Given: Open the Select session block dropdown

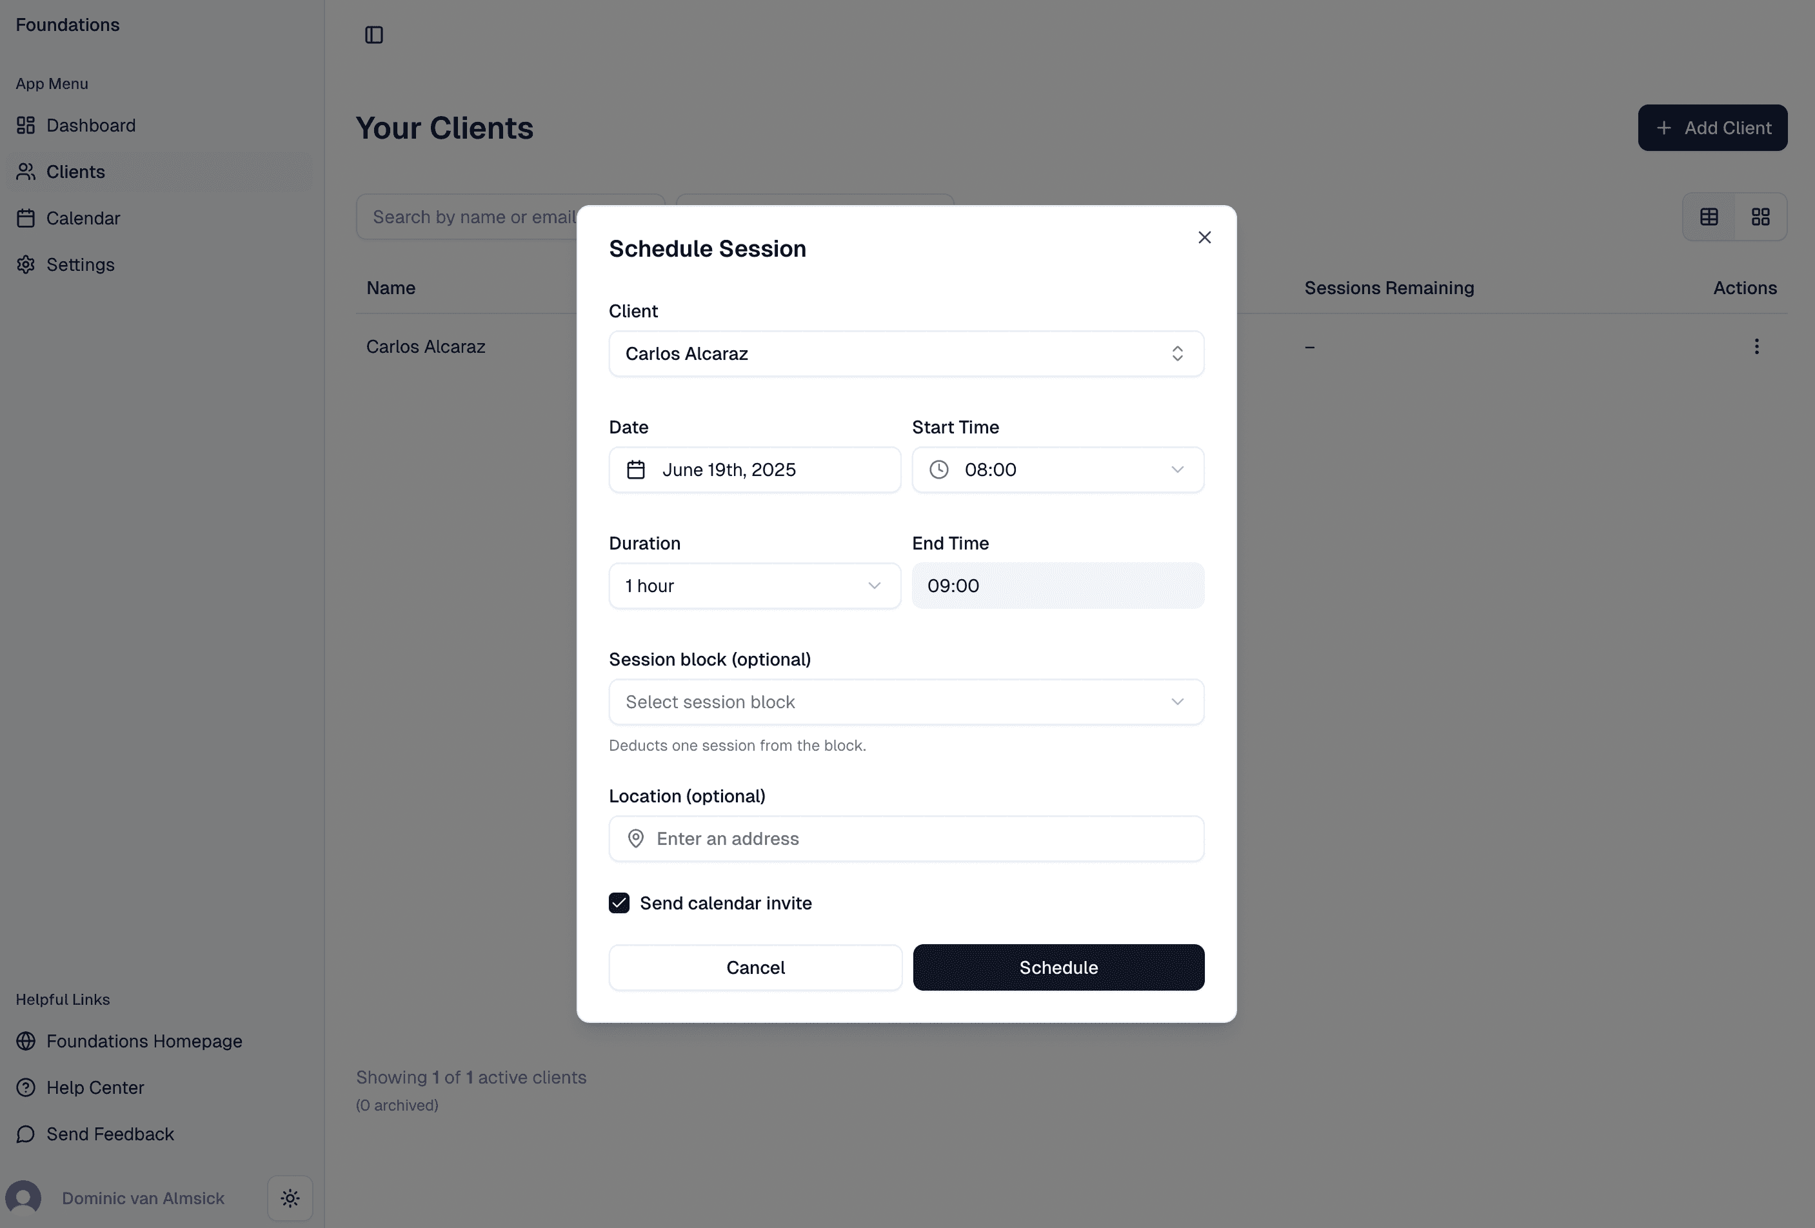Looking at the screenshot, I should [905, 702].
